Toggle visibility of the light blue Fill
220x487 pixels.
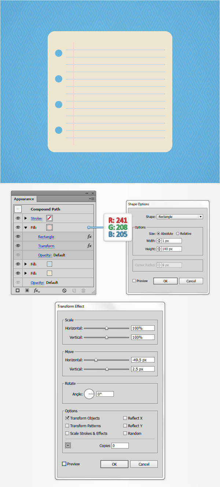tap(18, 264)
